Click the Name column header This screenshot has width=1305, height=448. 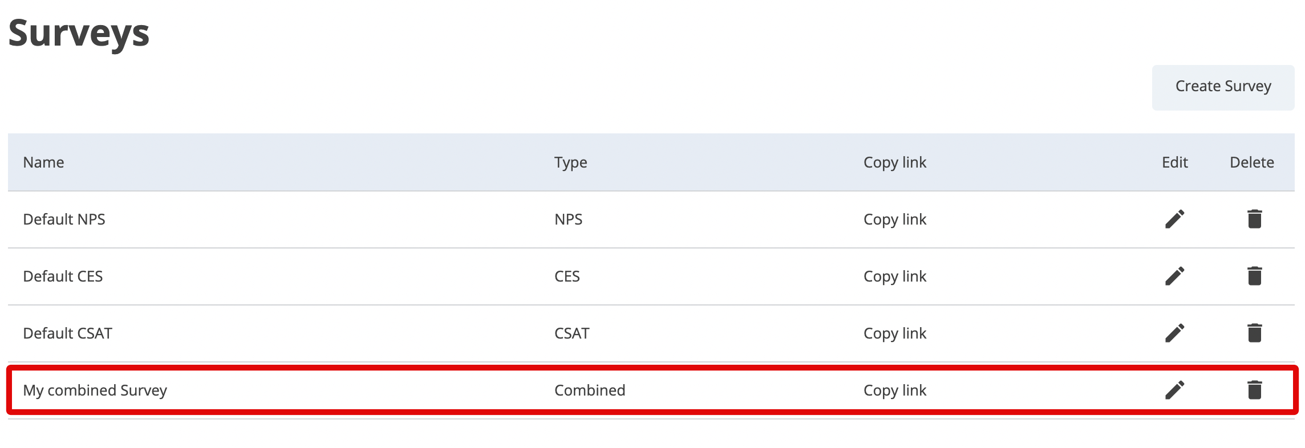point(43,162)
